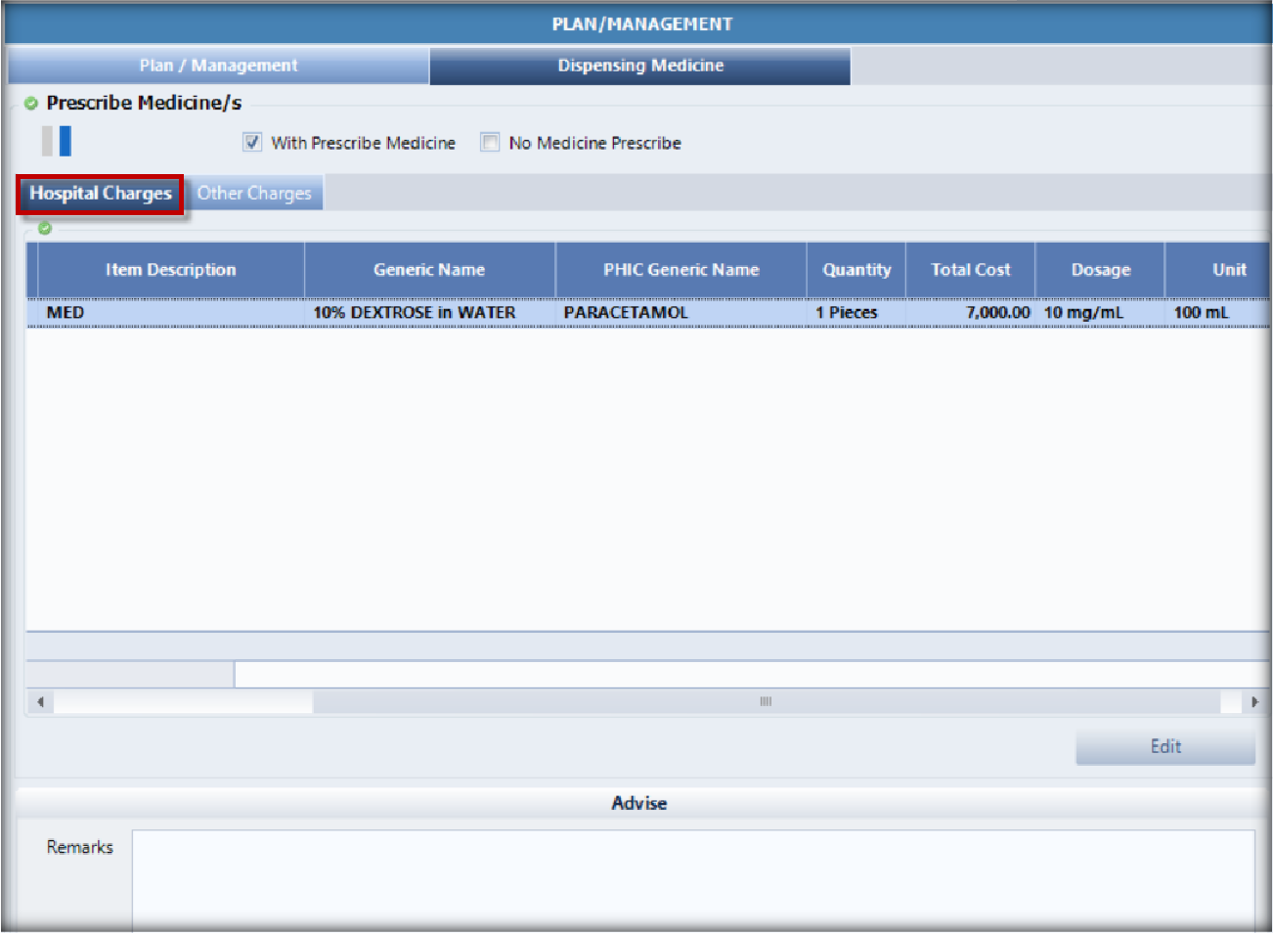Open the Dispensing Medicine tab
The width and height of the screenshot is (1273, 933).
pyautogui.click(x=640, y=66)
